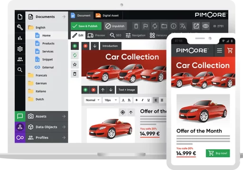
Task: Expand the Data Objects panel arrow
Action: pyautogui.click(x=64, y=127)
